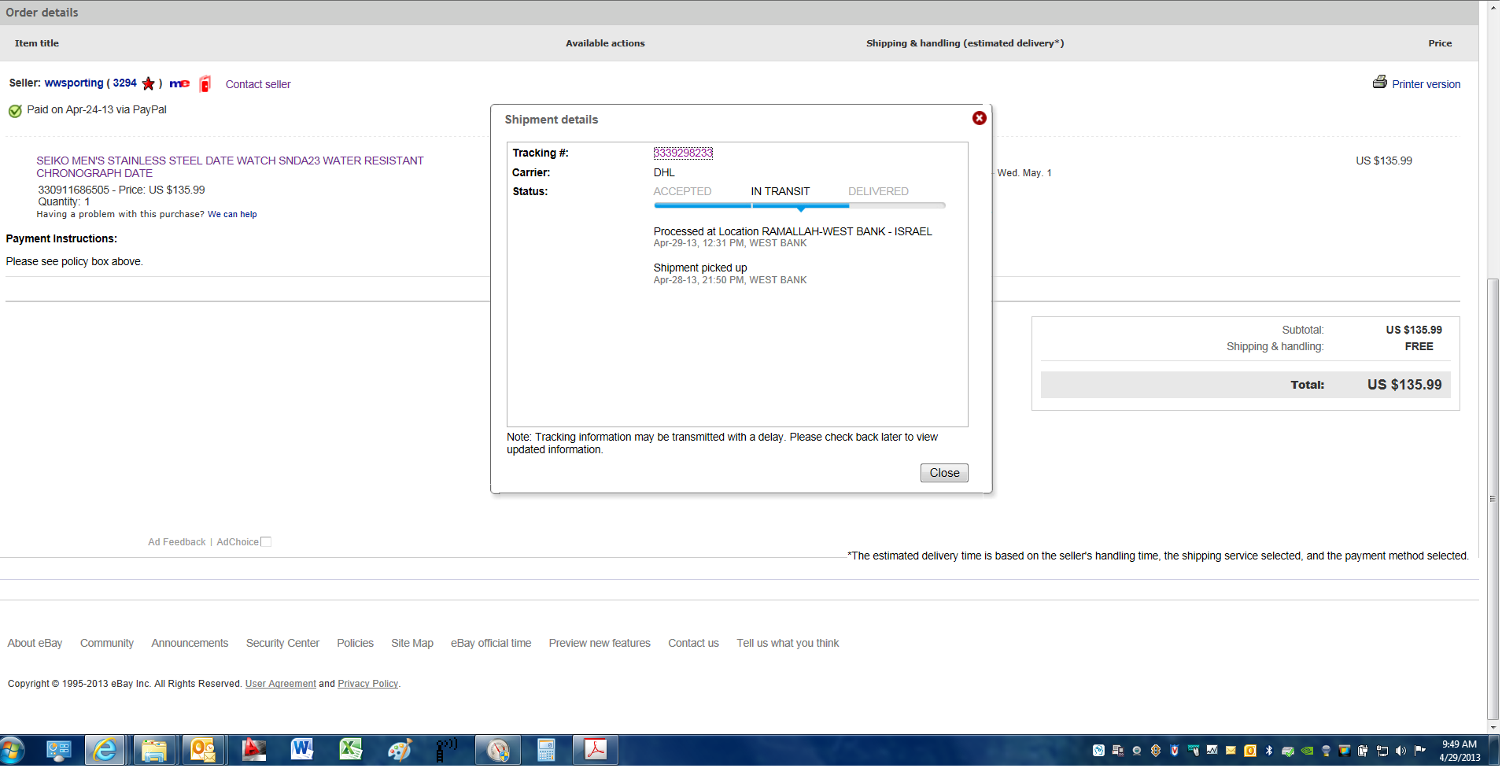The image size is (1502, 768).
Task: Toggle the AdChoice checkbox
Action: point(266,542)
